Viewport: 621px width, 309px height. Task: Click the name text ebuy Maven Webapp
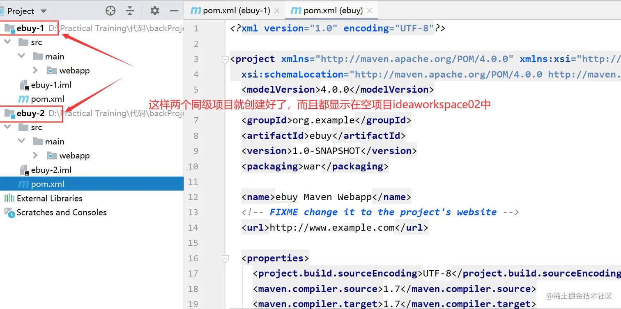point(324,197)
